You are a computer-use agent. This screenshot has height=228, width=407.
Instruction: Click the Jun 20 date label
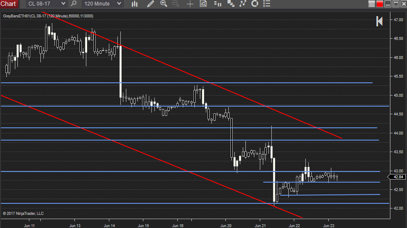click(226, 226)
